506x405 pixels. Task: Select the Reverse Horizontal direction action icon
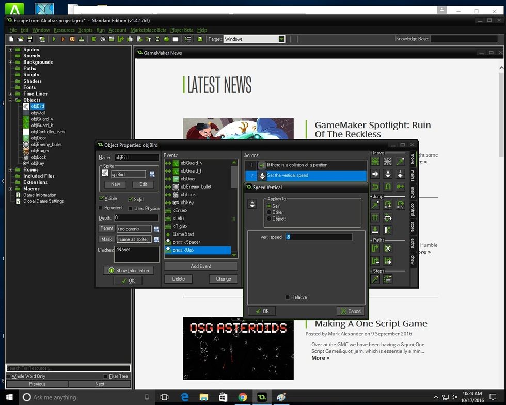(x=375, y=186)
